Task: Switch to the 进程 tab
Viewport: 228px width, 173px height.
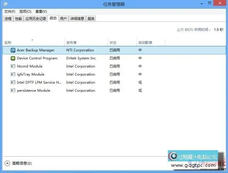Action: point(8,19)
